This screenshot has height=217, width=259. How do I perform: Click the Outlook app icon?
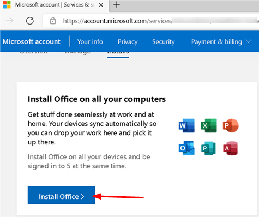tap(186, 148)
